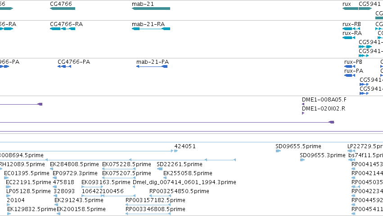Select the rux teal gene bar
The image size is (383, 216).
tap(350, 9)
